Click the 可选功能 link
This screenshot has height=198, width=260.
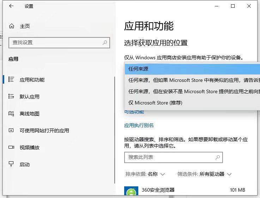coord(134,112)
